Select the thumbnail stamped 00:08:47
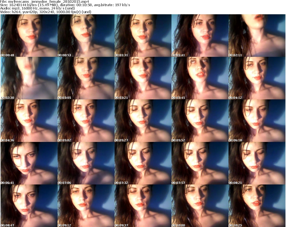 [29, 206]
